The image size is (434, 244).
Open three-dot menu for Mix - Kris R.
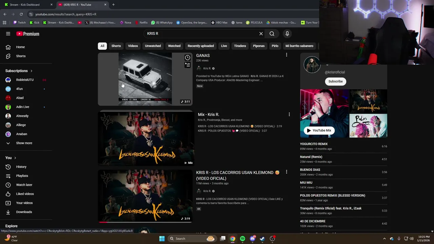point(289,115)
